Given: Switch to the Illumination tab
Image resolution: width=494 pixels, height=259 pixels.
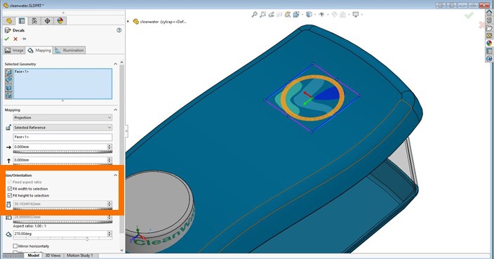Looking at the screenshot, I should point(69,51).
